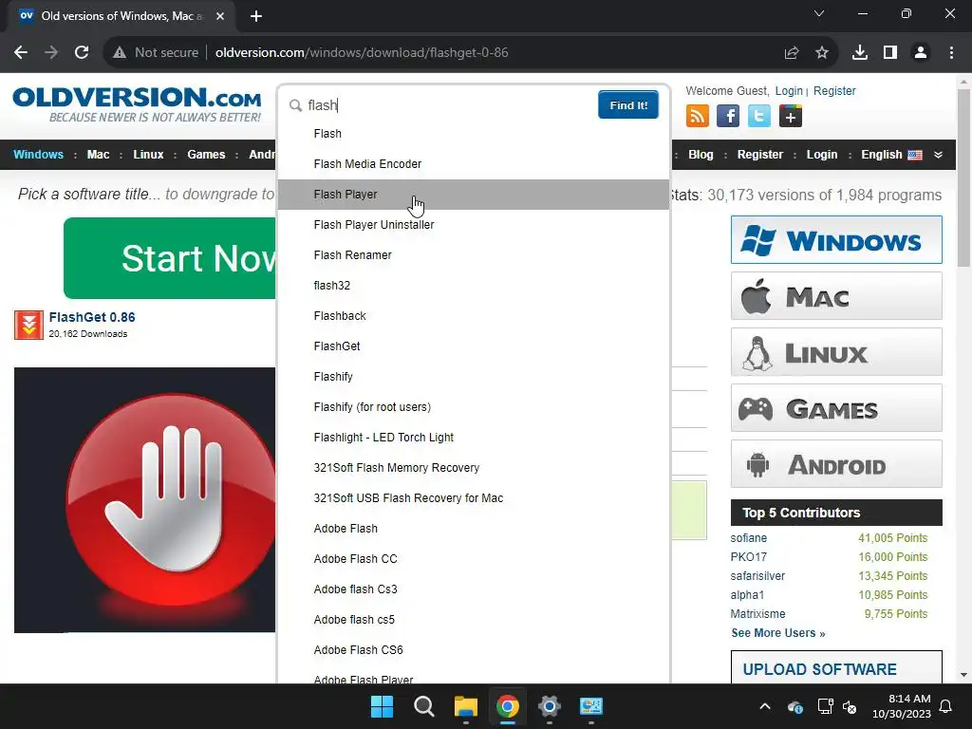Open the Games nav tab
This screenshot has height=729, width=972.
(x=206, y=155)
